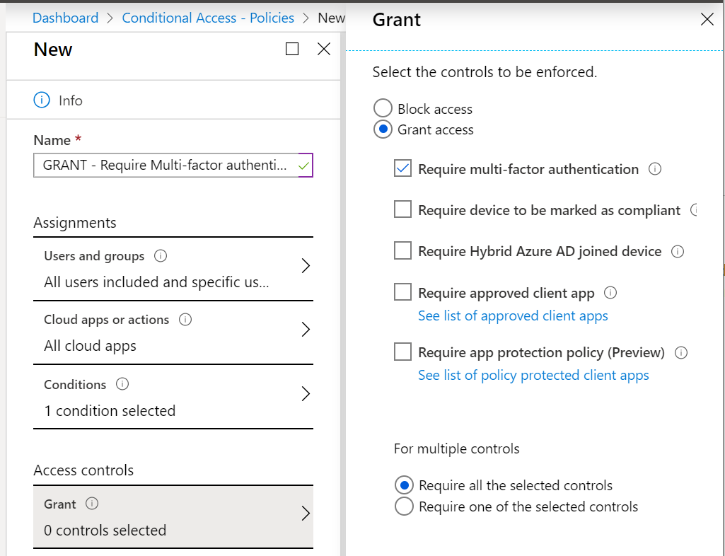Check Require device to be marked as compliant
Screen dimensions: 725x556
(x=402, y=209)
